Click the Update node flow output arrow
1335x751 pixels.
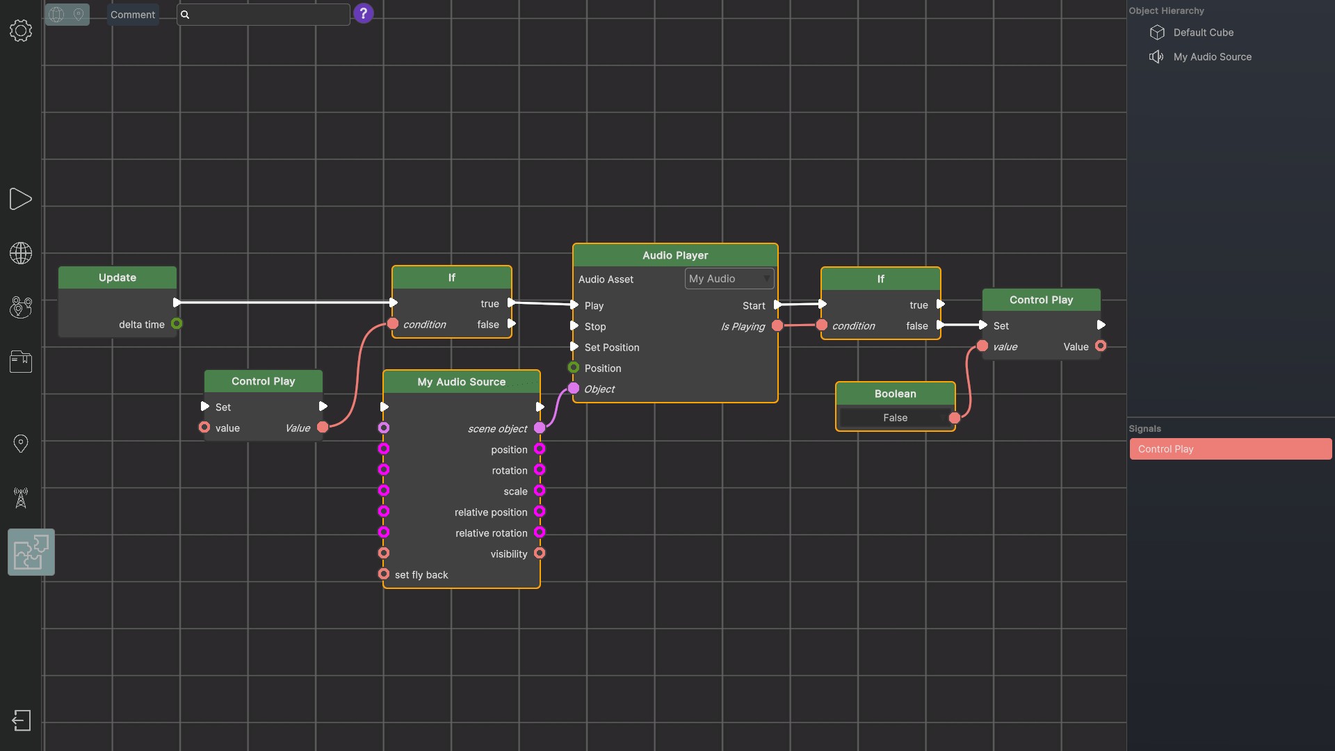pos(177,302)
